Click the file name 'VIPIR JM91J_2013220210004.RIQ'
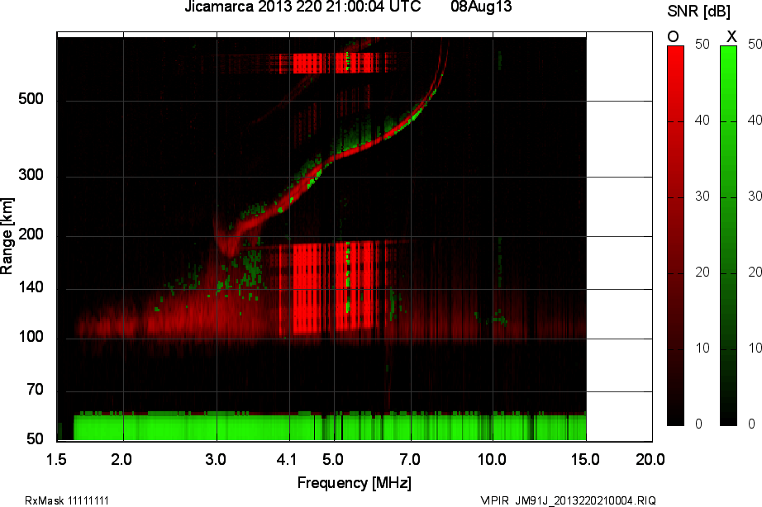The height and width of the screenshot is (507, 762). pos(568,500)
